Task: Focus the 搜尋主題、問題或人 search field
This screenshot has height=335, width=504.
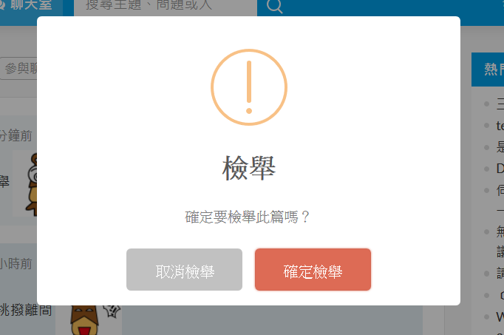Action: [166, 7]
